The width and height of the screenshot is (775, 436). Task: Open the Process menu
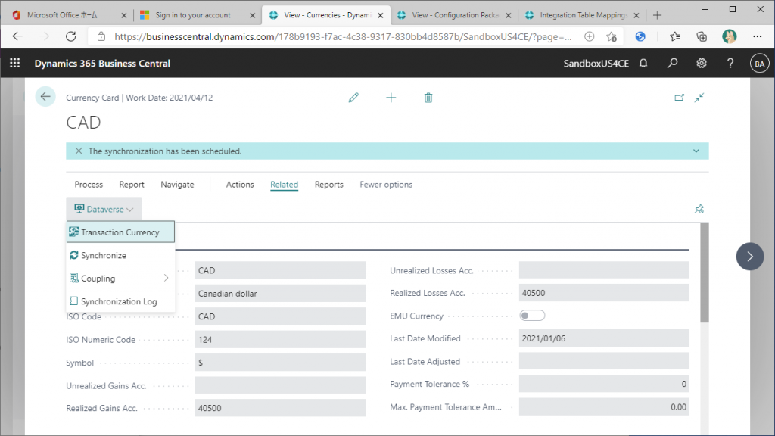[89, 185]
